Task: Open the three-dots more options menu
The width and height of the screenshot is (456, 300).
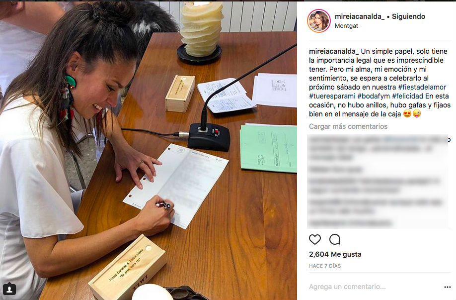Action: pyautogui.click(x=447, y=287)
